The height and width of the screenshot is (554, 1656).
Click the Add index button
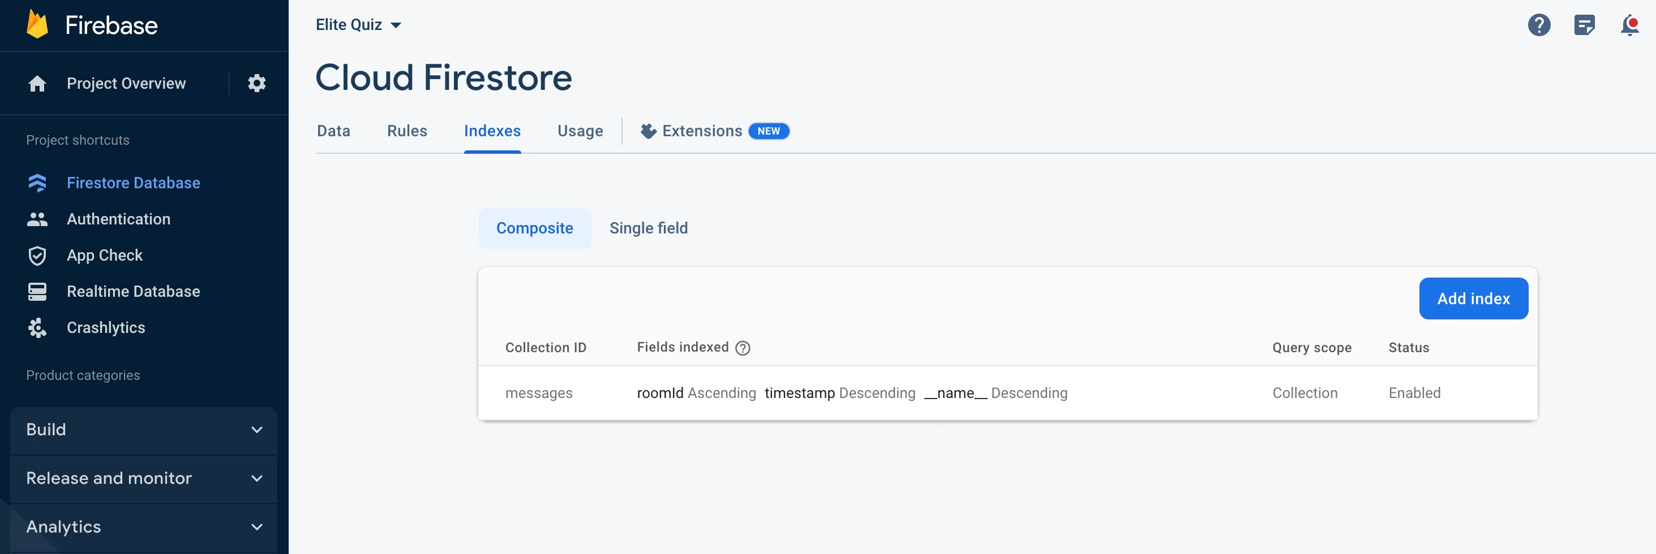(1473, 298)
